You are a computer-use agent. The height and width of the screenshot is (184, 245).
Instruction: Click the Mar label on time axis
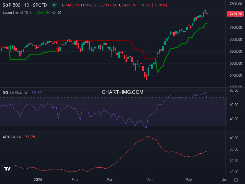coord(109,180)
